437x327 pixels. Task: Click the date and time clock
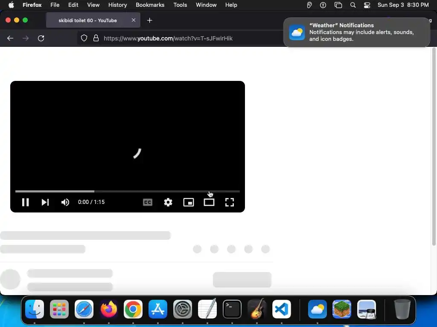pyautogui.click(x=403, y=5)
